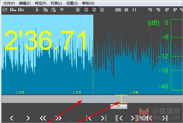This screenshot has height=123, width=183.
Task: Click the yellow position marker in overview bar
Action: [x=121, y=99]
